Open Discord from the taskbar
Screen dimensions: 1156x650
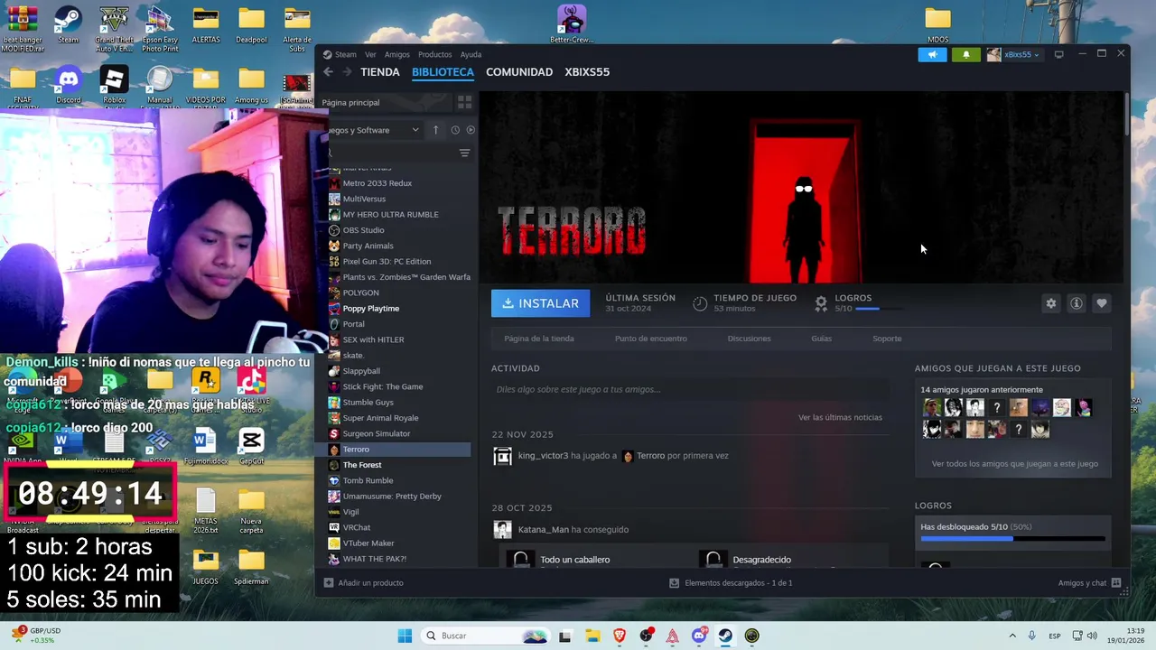(699, 636)
